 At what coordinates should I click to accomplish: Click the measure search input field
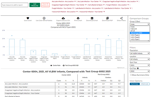(x=15, y=5)
